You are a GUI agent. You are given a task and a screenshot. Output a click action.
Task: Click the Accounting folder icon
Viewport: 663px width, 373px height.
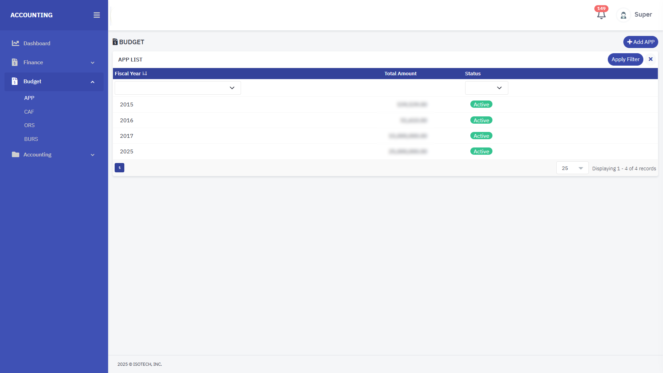click(x=15, y=154)
